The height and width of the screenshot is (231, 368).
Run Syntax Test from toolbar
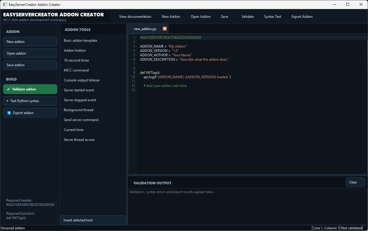coord(273,17)
